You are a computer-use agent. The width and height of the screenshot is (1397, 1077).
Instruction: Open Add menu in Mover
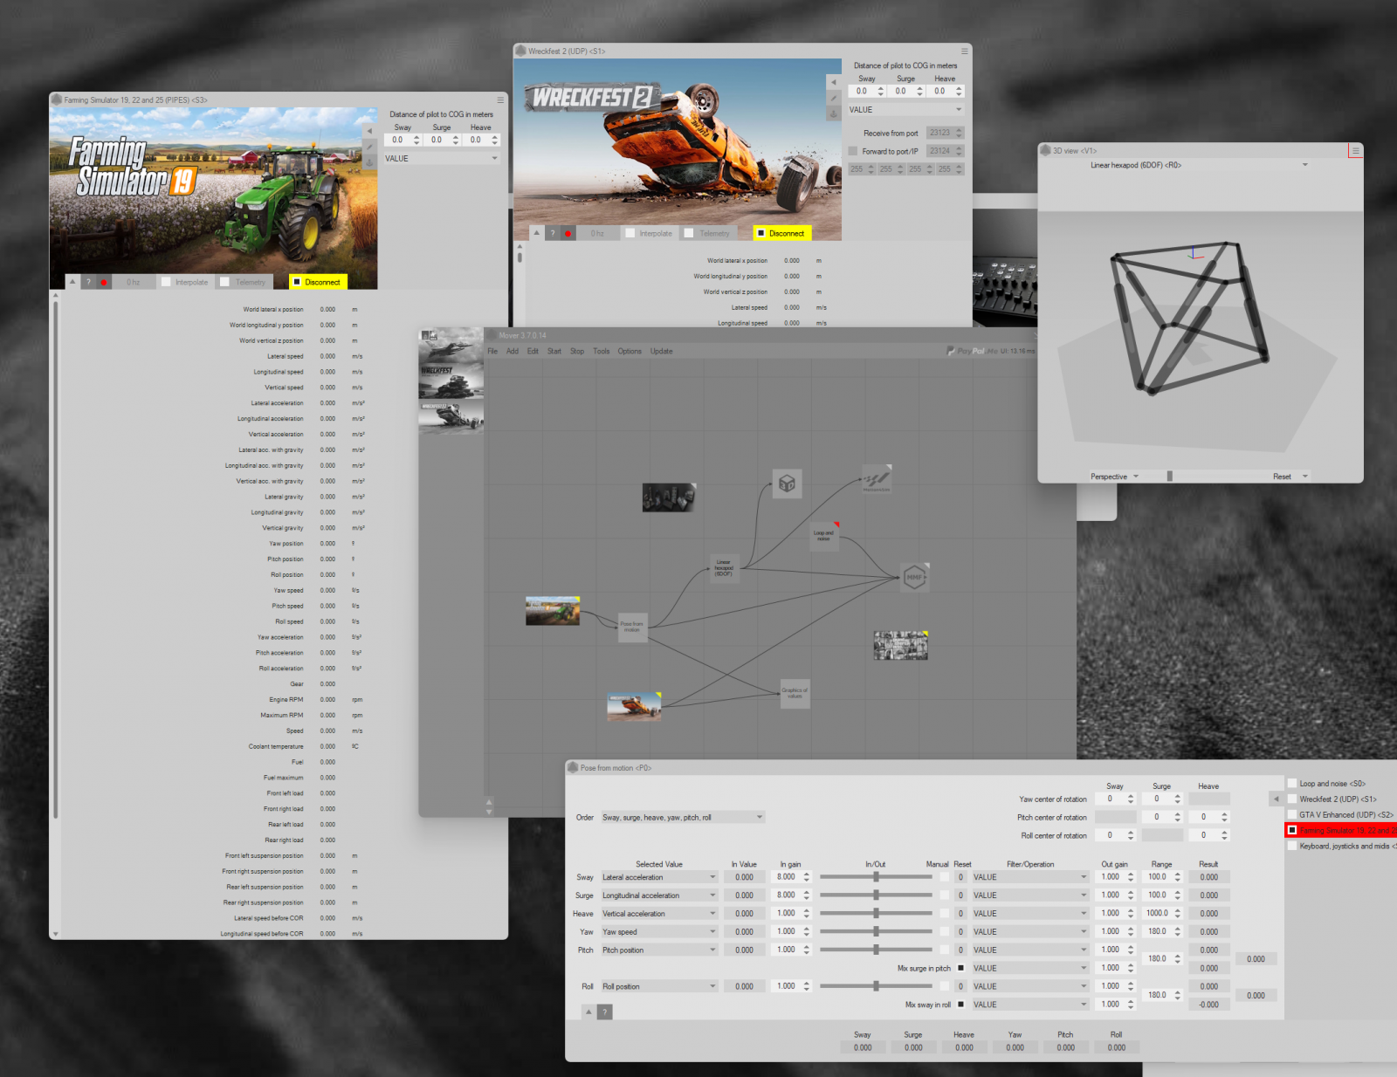click(513, 351)
